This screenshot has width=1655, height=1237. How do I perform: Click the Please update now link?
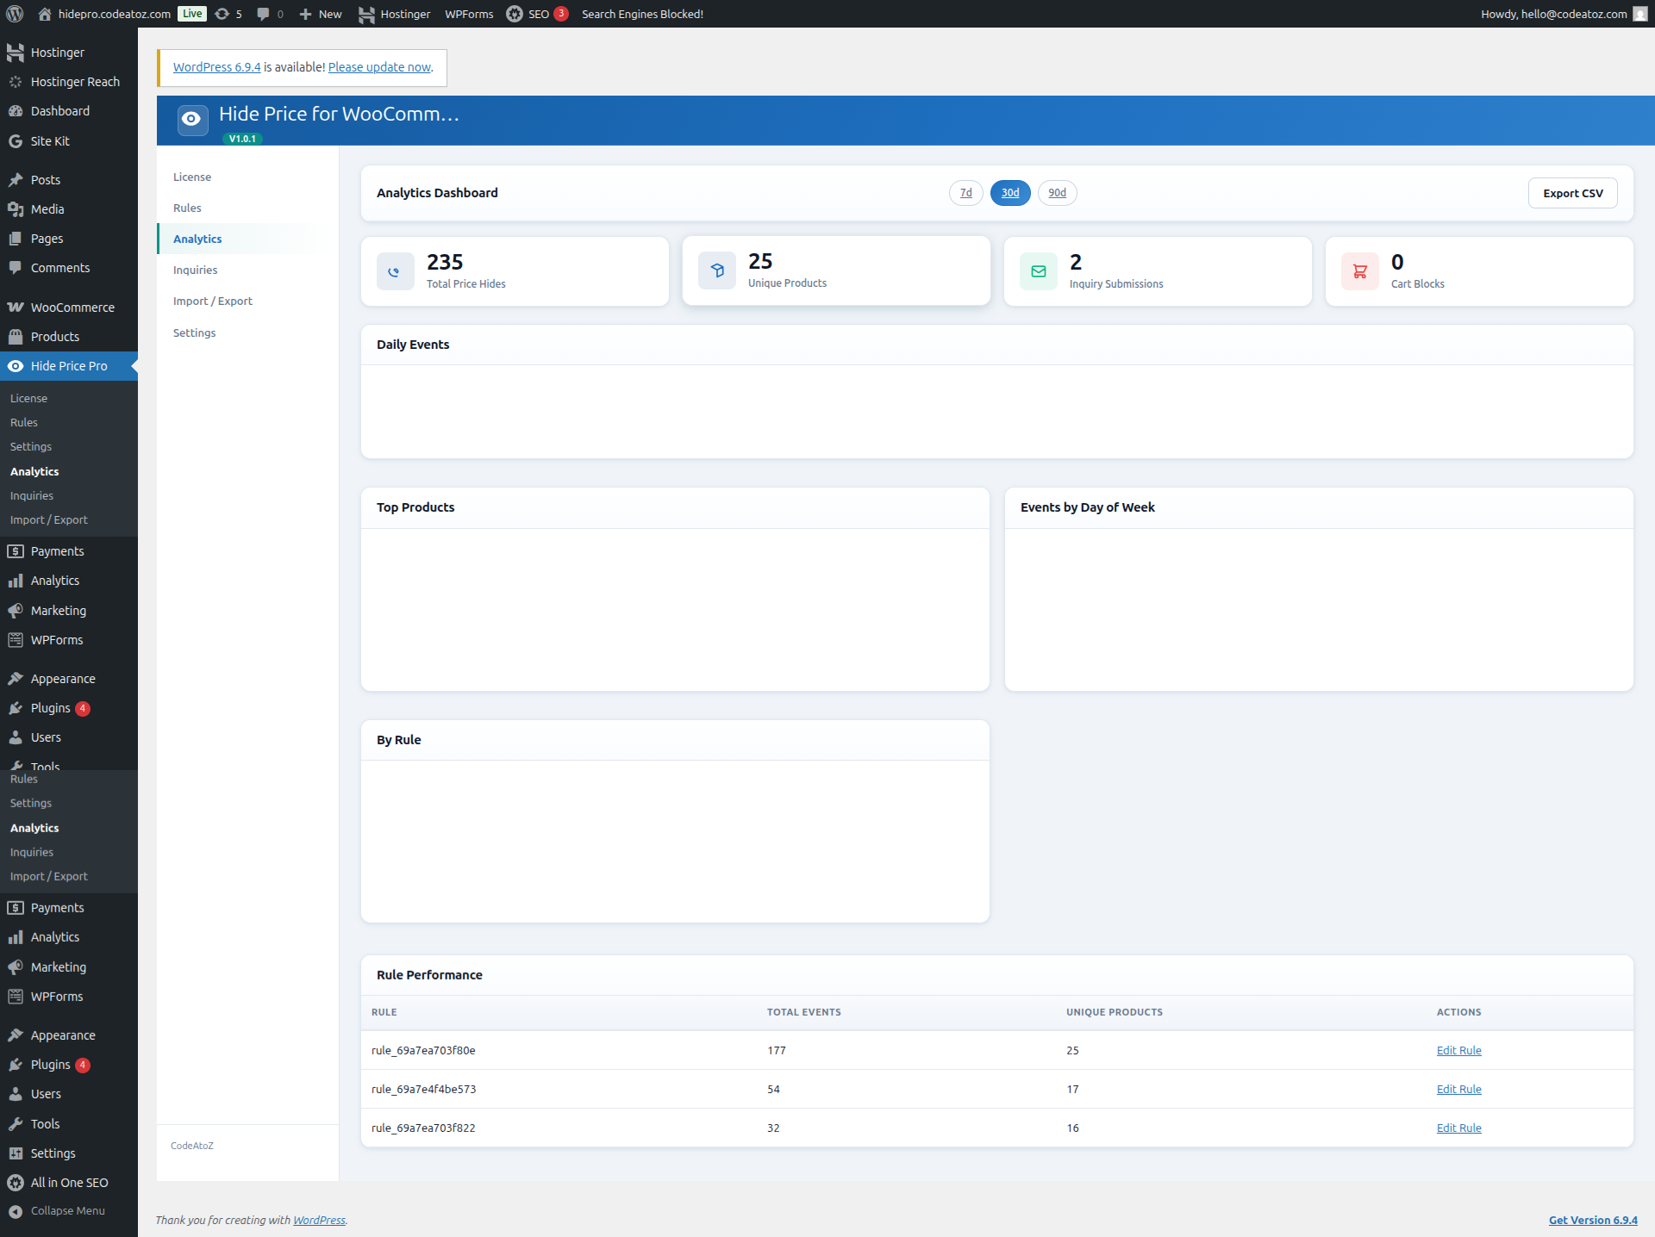(x=379, y=67)
